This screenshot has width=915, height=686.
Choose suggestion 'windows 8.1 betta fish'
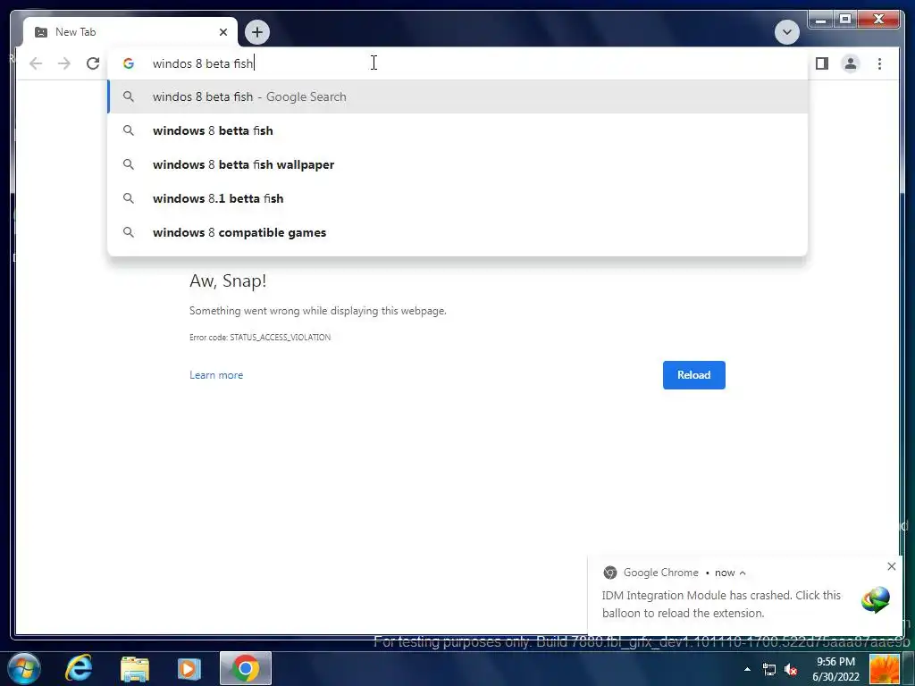[x=457, y=198]
